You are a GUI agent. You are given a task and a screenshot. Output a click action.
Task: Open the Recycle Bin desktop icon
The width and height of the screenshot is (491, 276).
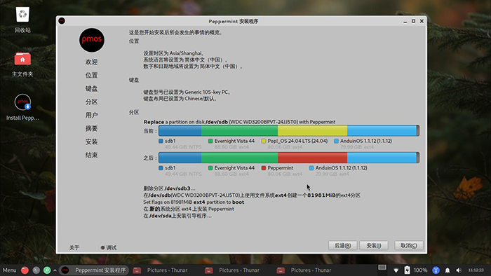point(22,15)
